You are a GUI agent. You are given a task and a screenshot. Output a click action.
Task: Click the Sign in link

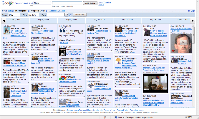tap(101, 5)
